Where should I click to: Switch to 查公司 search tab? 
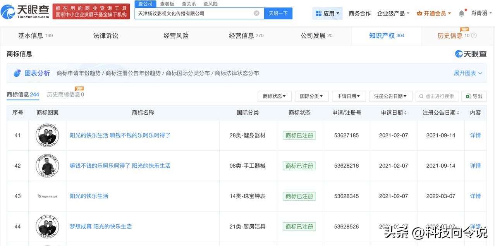click(x=146, y=4)
